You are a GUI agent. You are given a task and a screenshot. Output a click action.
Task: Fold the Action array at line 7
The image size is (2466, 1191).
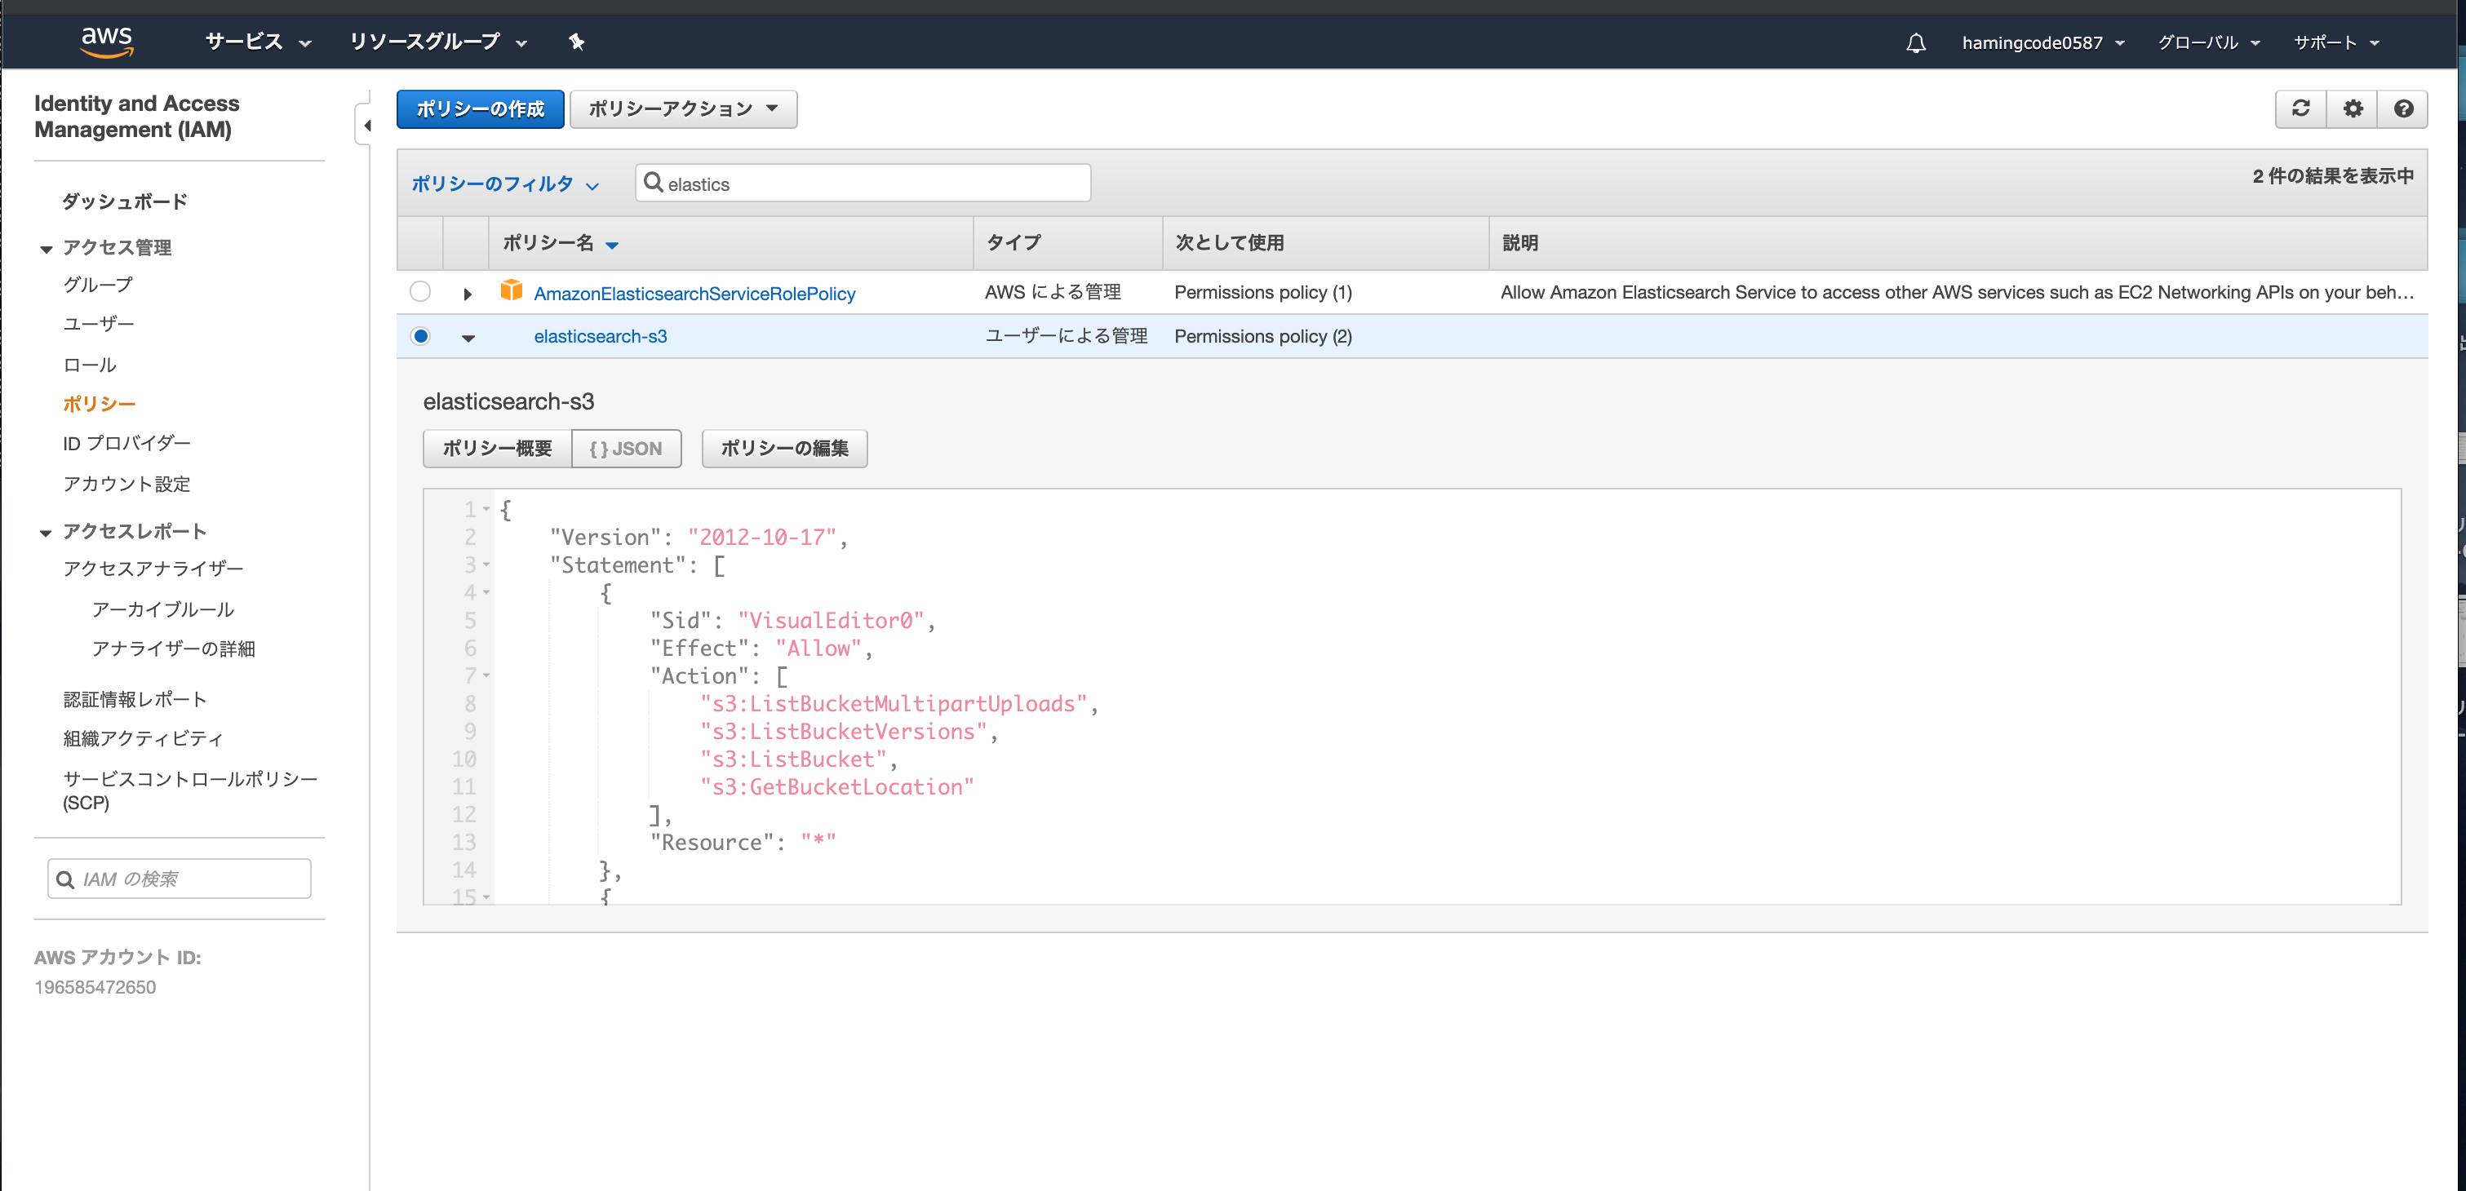[486, 675]
